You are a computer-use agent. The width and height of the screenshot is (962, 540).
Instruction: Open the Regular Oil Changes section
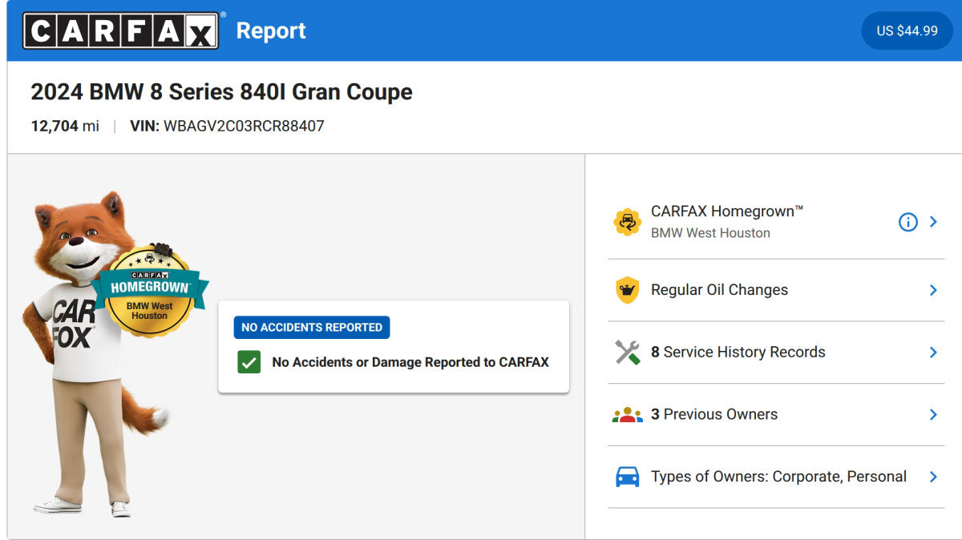pos(776,290)
